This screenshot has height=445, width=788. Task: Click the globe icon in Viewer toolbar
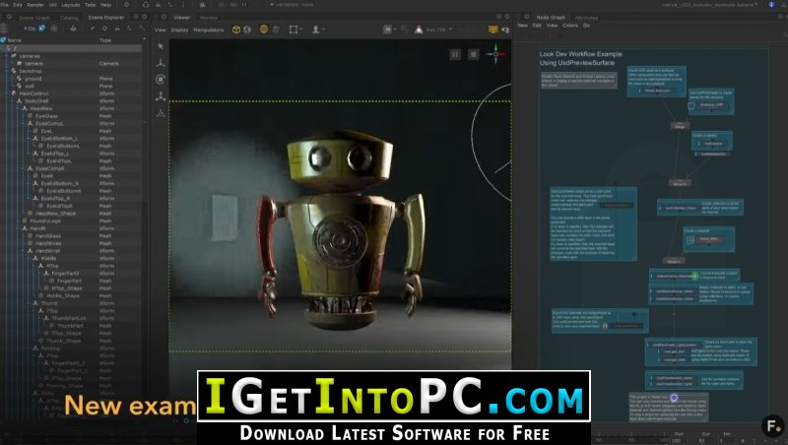click(247, 30)
